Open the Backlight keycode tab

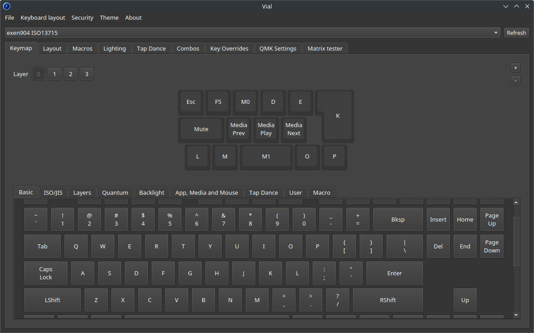tap(152, 192)
